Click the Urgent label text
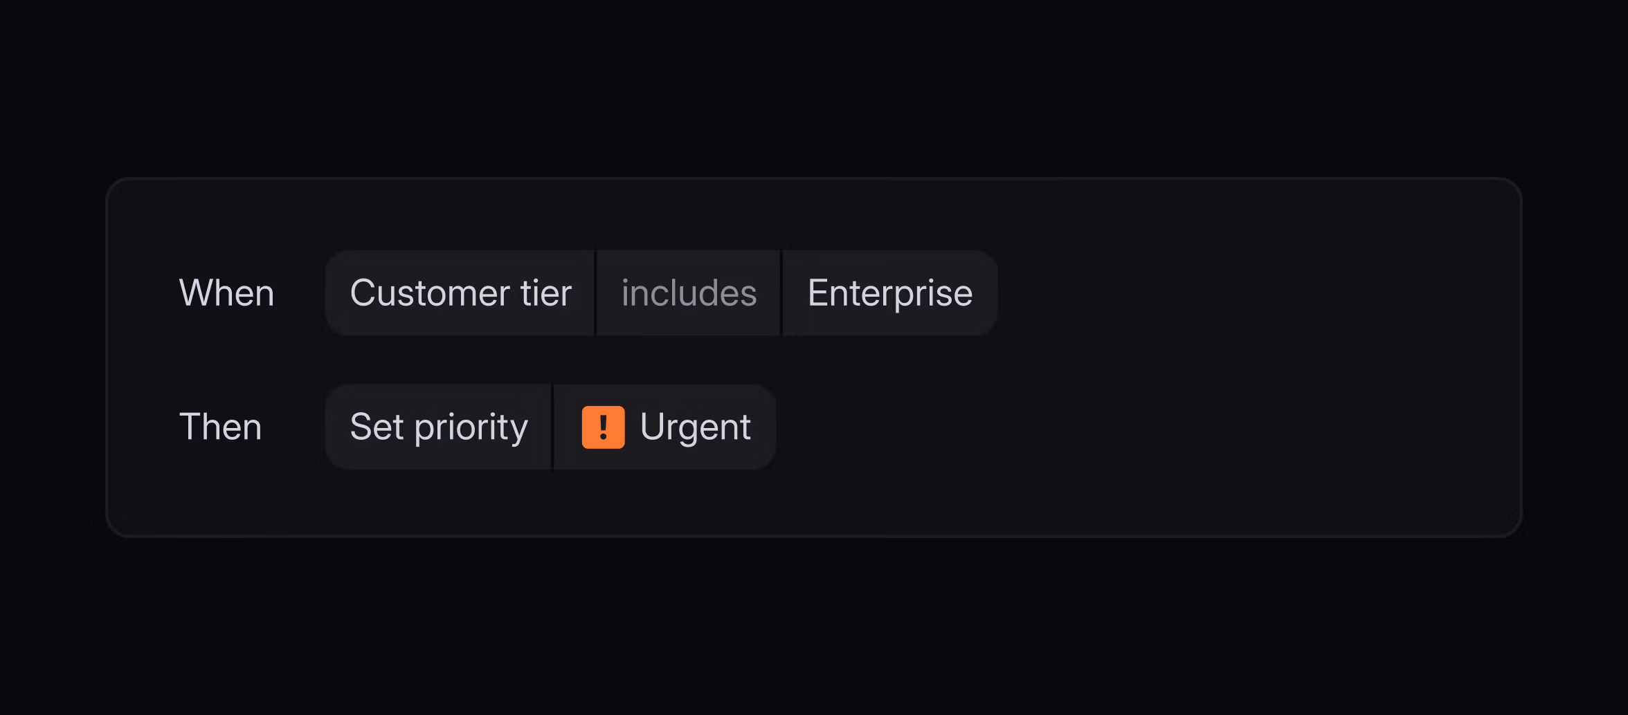1628x715 pixels. [x=696, y=427]
